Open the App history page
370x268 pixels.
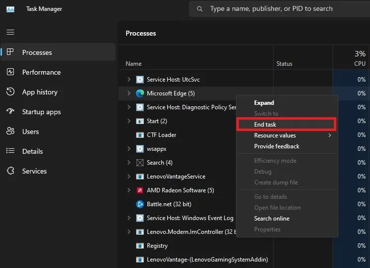pyautogui.click(x=58, y=92)
